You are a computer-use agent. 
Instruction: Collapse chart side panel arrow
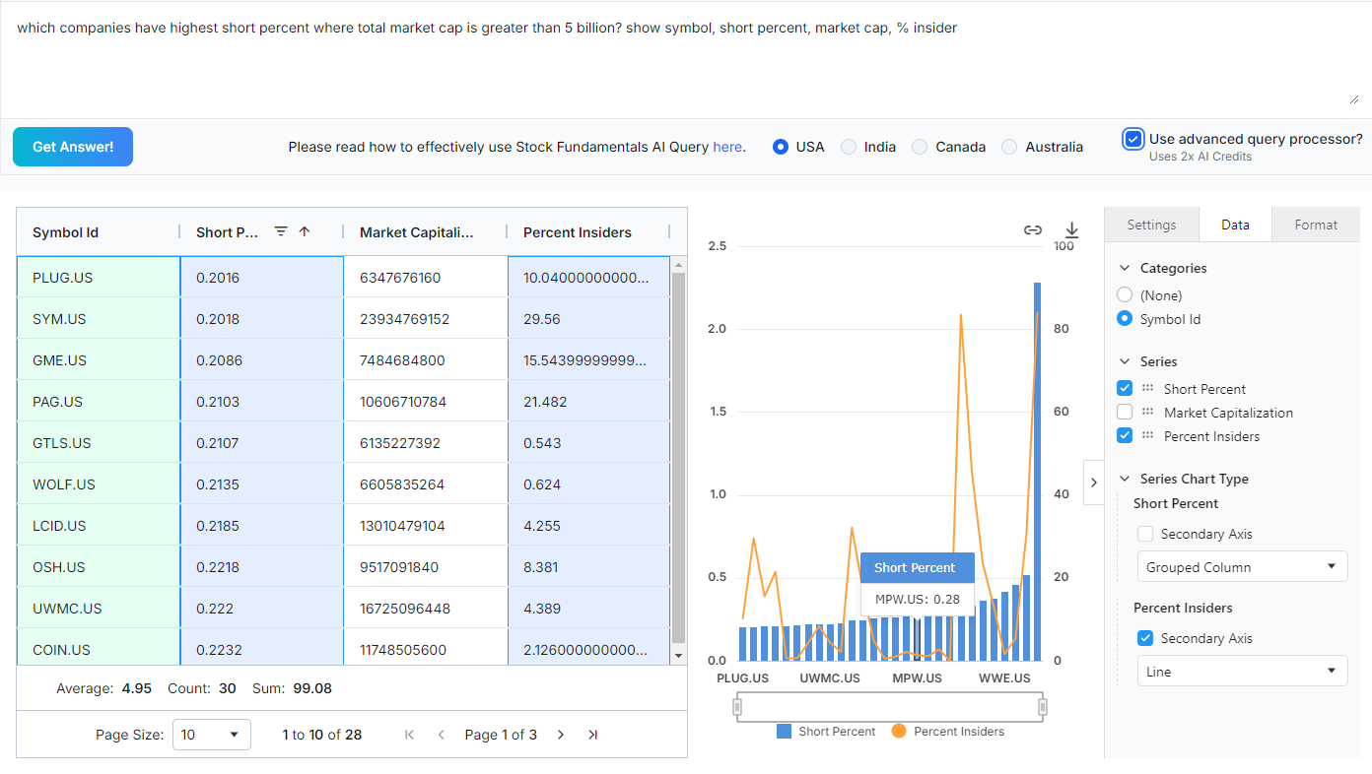[1093, 483]
